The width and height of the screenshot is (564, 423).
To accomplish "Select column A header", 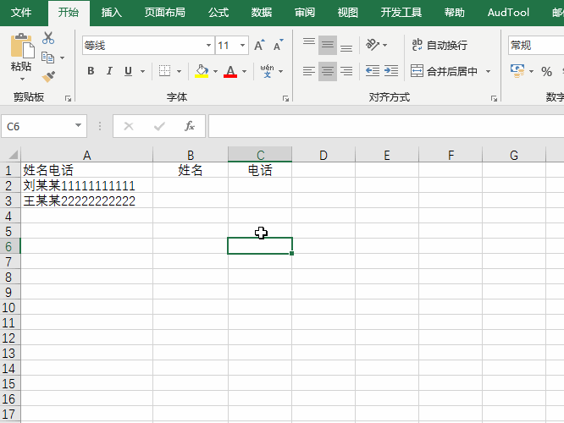I will point(86,155).
